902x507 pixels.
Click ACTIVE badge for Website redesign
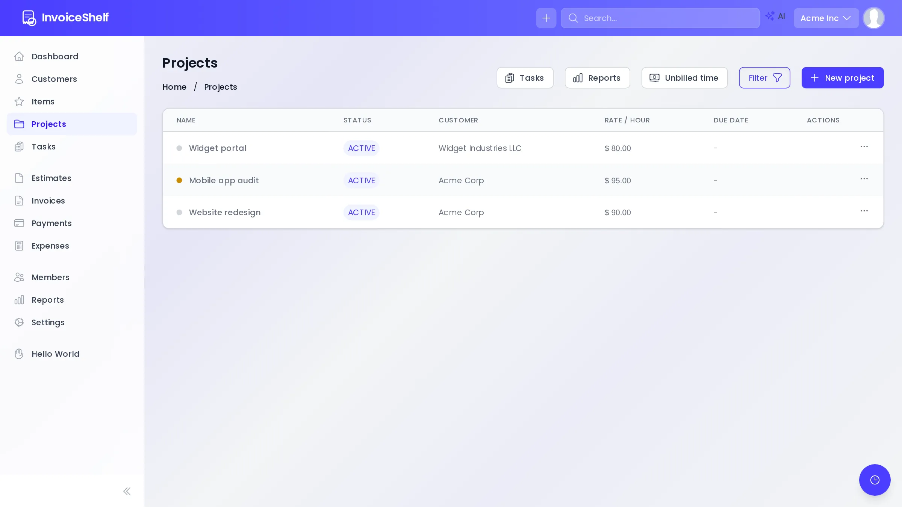pos(361,212)
